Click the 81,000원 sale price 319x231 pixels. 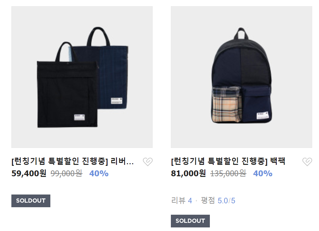coord(188,173)
